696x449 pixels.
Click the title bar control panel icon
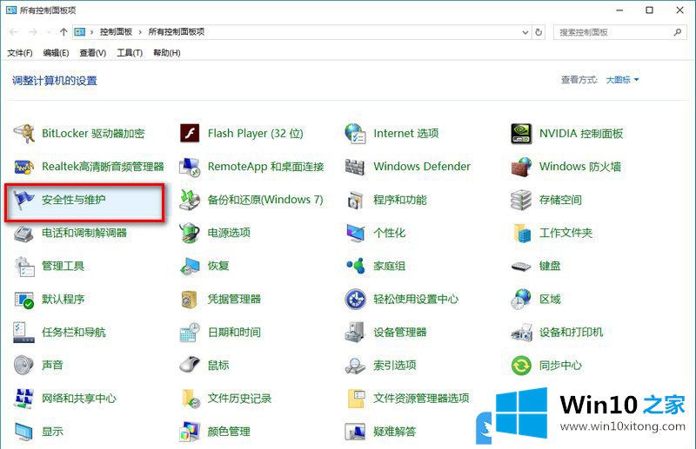(11, 10)
